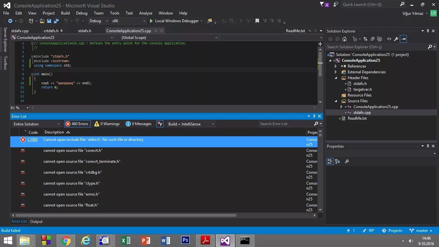
Task: Open Properties wrench in Solution Explorer
Action: pos(396,39)
